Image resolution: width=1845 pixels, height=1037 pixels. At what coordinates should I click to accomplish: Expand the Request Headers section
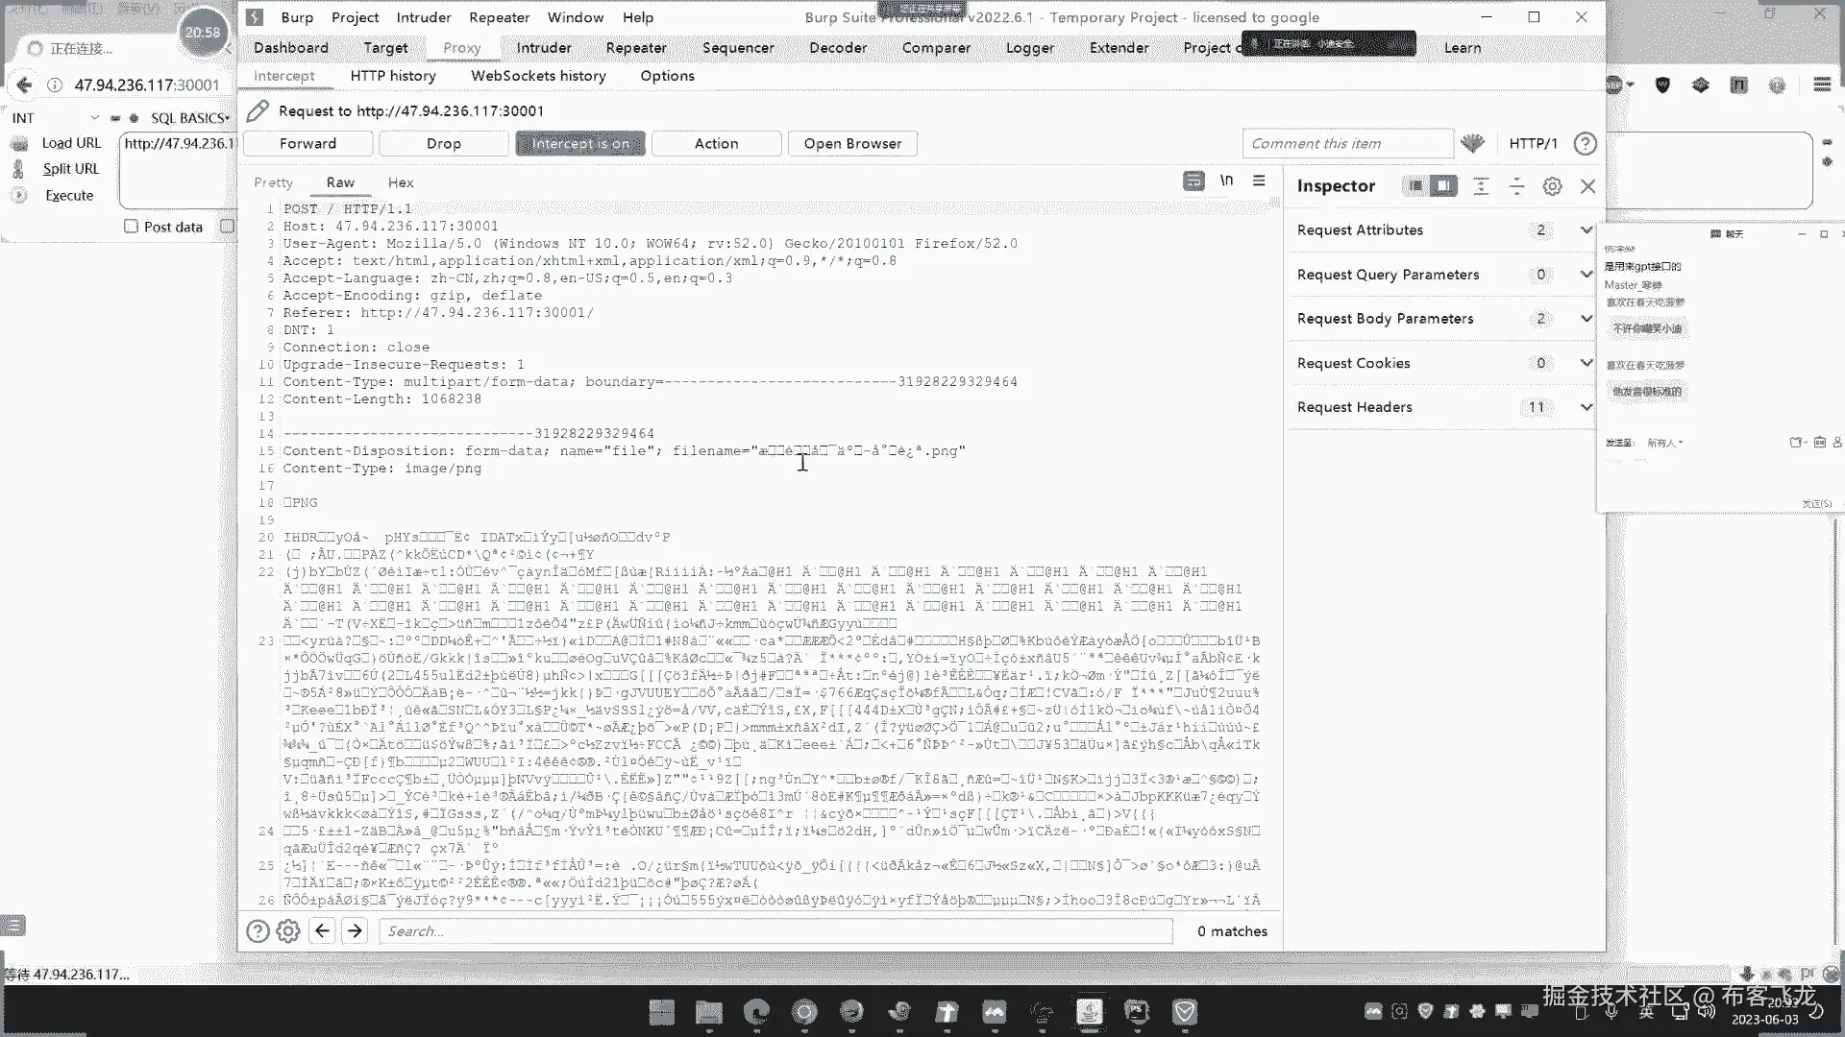tap(1586, 407)
